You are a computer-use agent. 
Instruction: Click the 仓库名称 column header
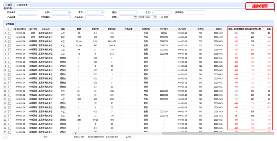pyautogui.click(x=46, y=29)
